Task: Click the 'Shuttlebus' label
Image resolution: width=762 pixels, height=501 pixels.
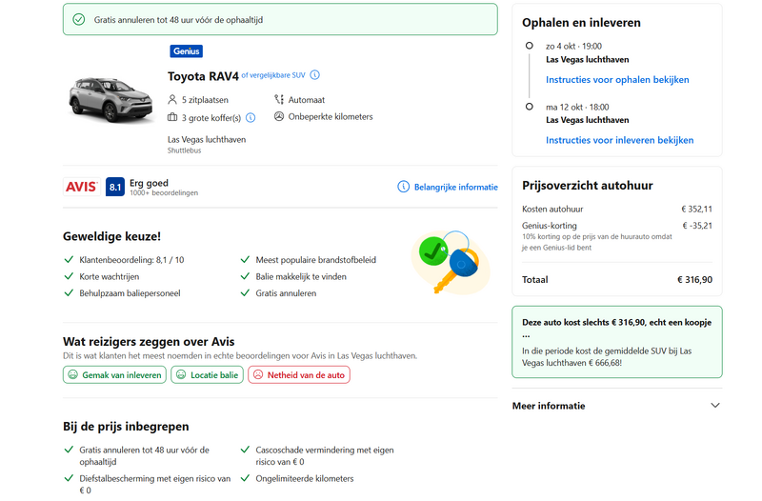Action: [184, 150]
